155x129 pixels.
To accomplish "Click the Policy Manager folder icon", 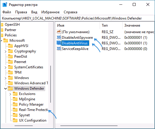I will (x=15, y=104).
